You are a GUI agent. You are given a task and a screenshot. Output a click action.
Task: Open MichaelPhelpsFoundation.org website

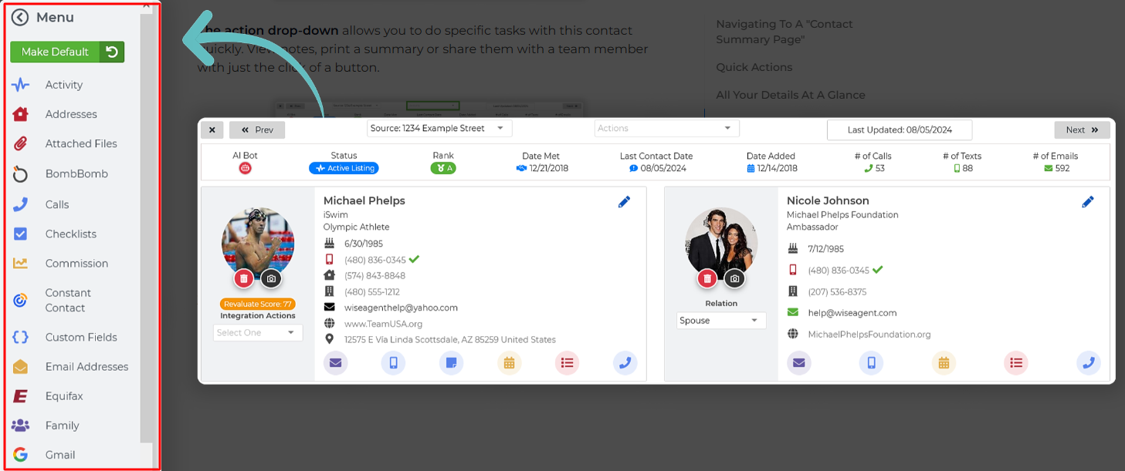click(x=869, y=335)
